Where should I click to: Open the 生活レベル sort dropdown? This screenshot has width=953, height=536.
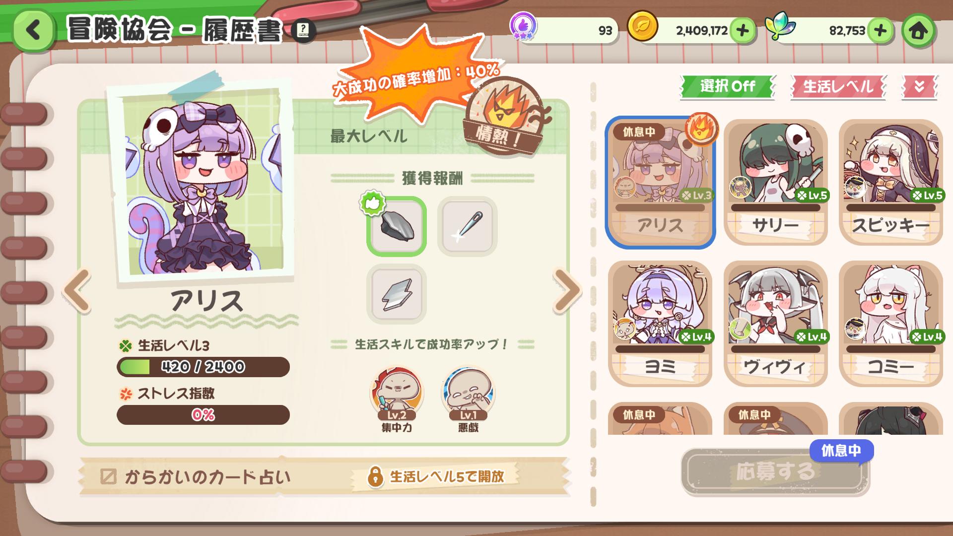click(x=838, y=87)
